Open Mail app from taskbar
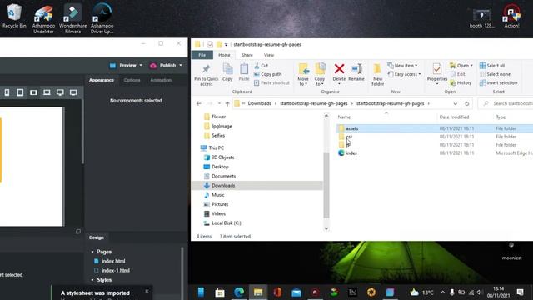533x300 pixels. [296, 292]
